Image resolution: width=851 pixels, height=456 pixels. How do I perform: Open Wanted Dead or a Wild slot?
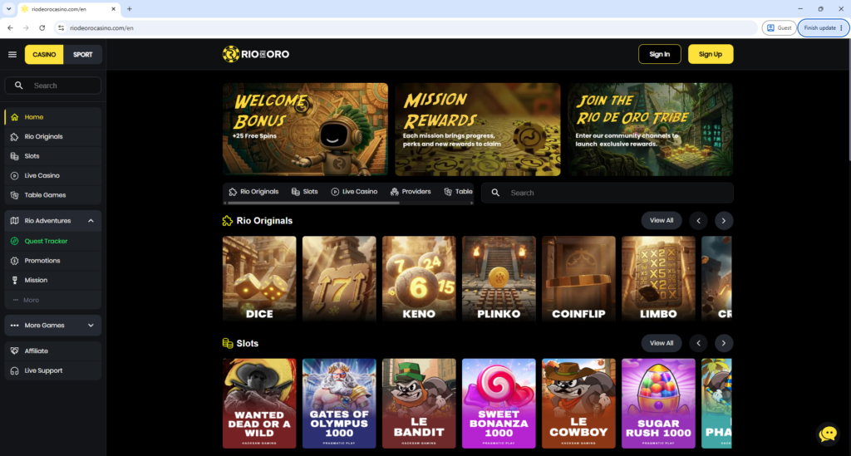[259, 404]
